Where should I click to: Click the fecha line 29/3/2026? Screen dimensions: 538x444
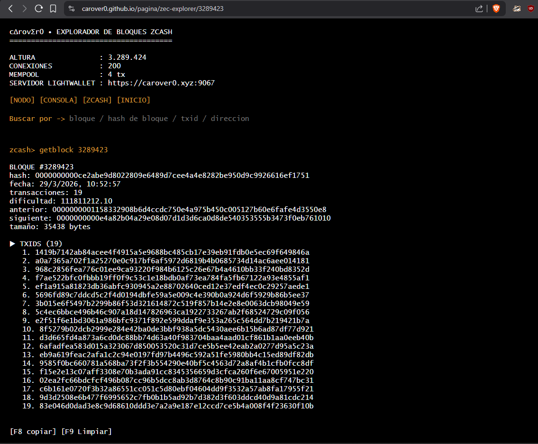(x=65, y=184)
